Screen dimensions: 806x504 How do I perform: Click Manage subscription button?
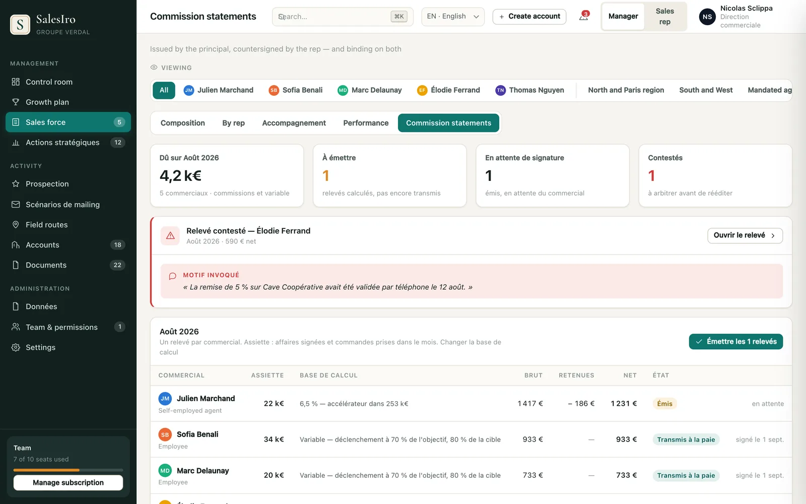click(x=68, y=482)
